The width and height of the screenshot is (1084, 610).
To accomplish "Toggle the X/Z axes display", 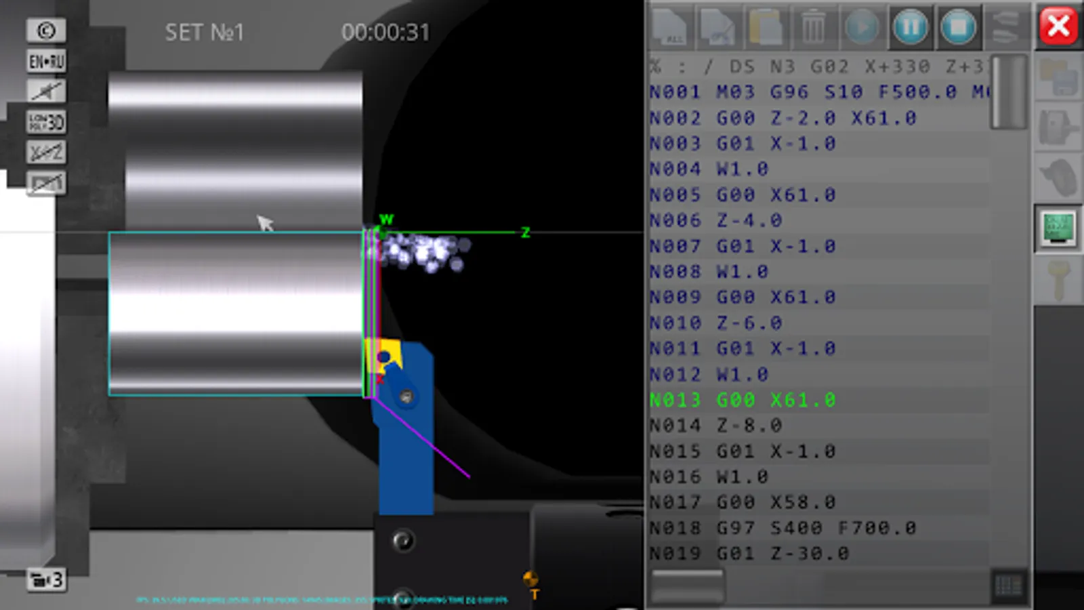I will (x=46, y=152).
